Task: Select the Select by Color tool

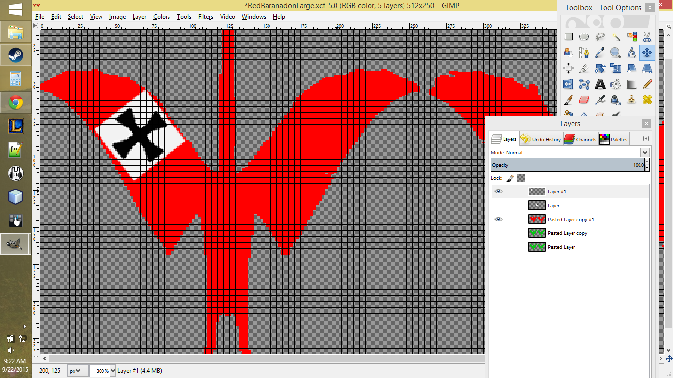Action: coord(632,36)
